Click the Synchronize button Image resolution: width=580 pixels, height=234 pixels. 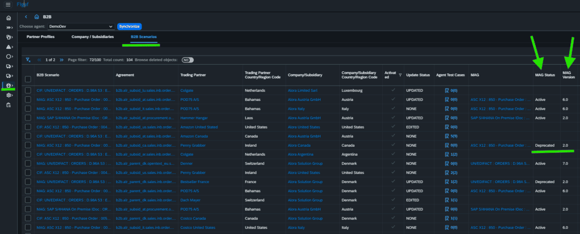pyautogui.click(x=130, y=27)
